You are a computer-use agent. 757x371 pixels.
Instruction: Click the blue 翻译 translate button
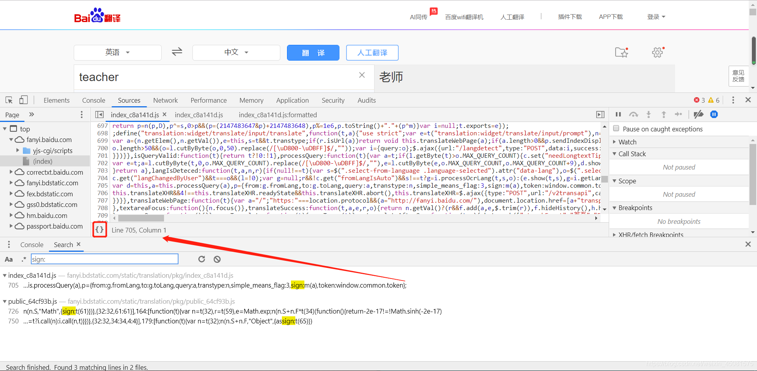(x=313, y=53)
